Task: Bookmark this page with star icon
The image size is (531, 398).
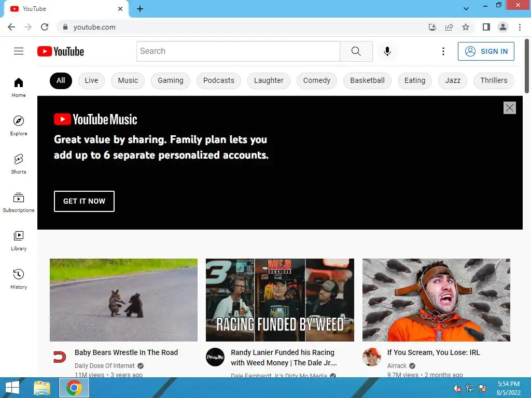Action: coord(466,27)
